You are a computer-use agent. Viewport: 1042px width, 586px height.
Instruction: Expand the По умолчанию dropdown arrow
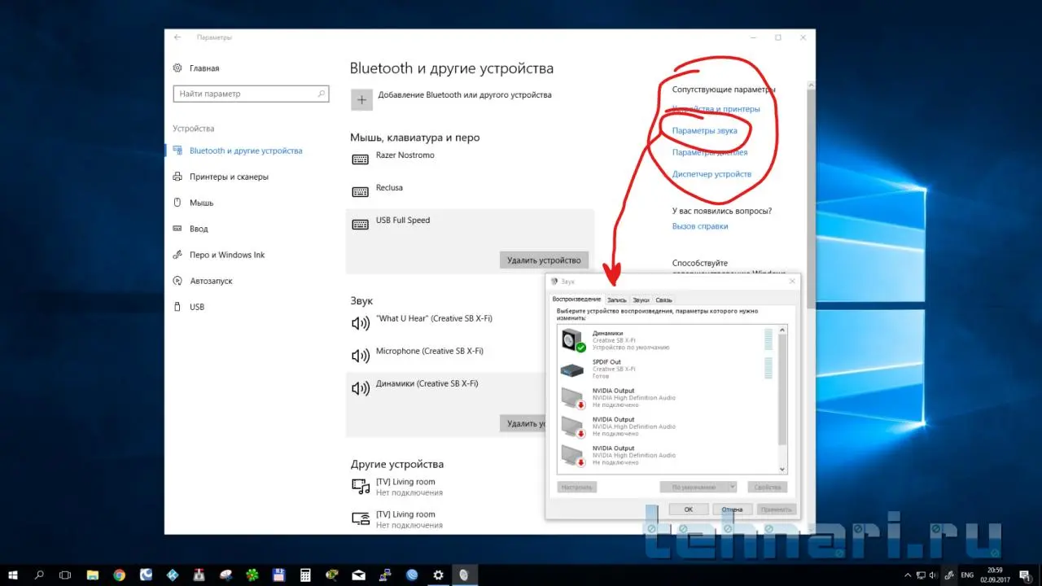tap(732, 487)
